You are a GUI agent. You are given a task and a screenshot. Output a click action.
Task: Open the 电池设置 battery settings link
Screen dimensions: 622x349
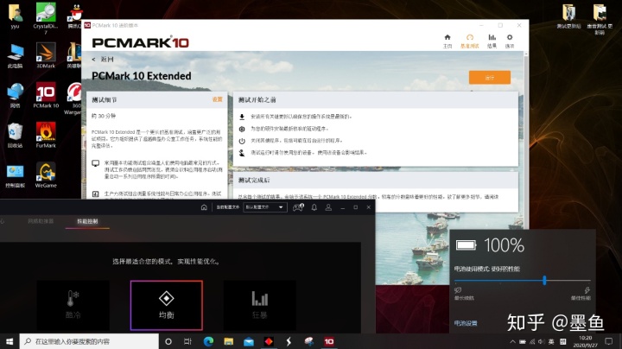(x=466, y=323)
